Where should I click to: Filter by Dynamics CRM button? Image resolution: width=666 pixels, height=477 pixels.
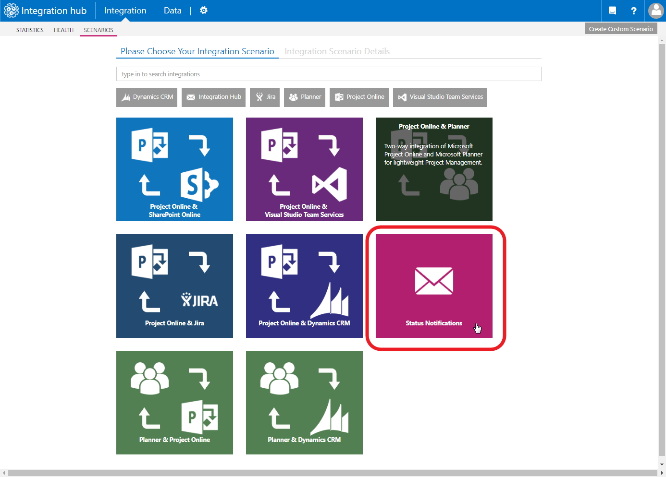click(x=147, y=97)
